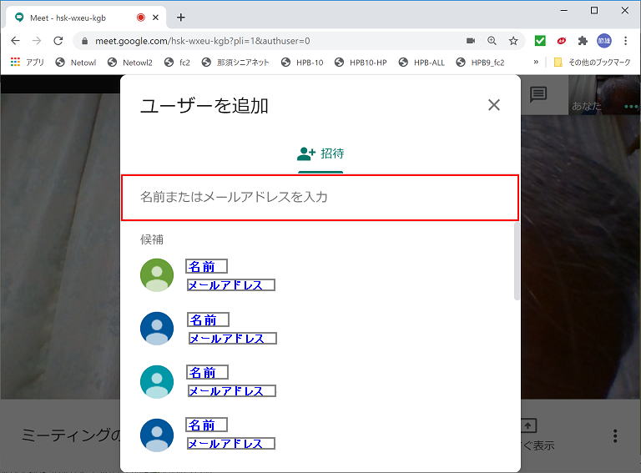Open the Extensions puzzle icon

[583, 40]
